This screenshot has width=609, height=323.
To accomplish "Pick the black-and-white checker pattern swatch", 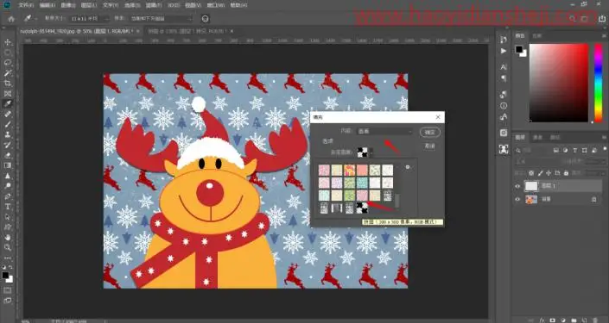I will (x=362, y=208).
